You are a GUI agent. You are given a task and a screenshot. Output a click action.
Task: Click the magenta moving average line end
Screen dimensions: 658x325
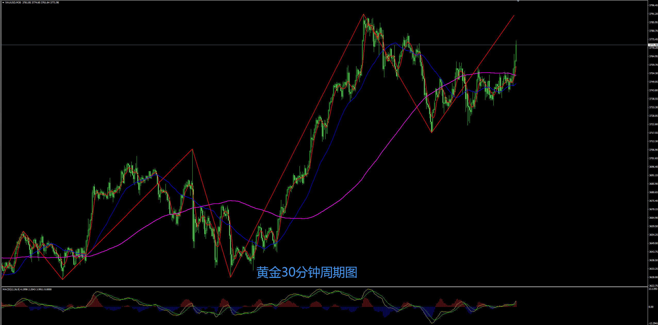click(516, 75)
